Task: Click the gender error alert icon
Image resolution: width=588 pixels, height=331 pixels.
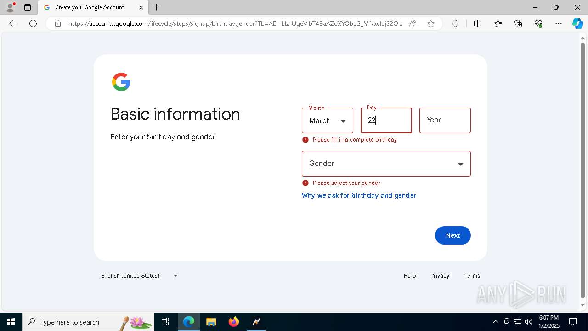Action: (x=305, y=183)
